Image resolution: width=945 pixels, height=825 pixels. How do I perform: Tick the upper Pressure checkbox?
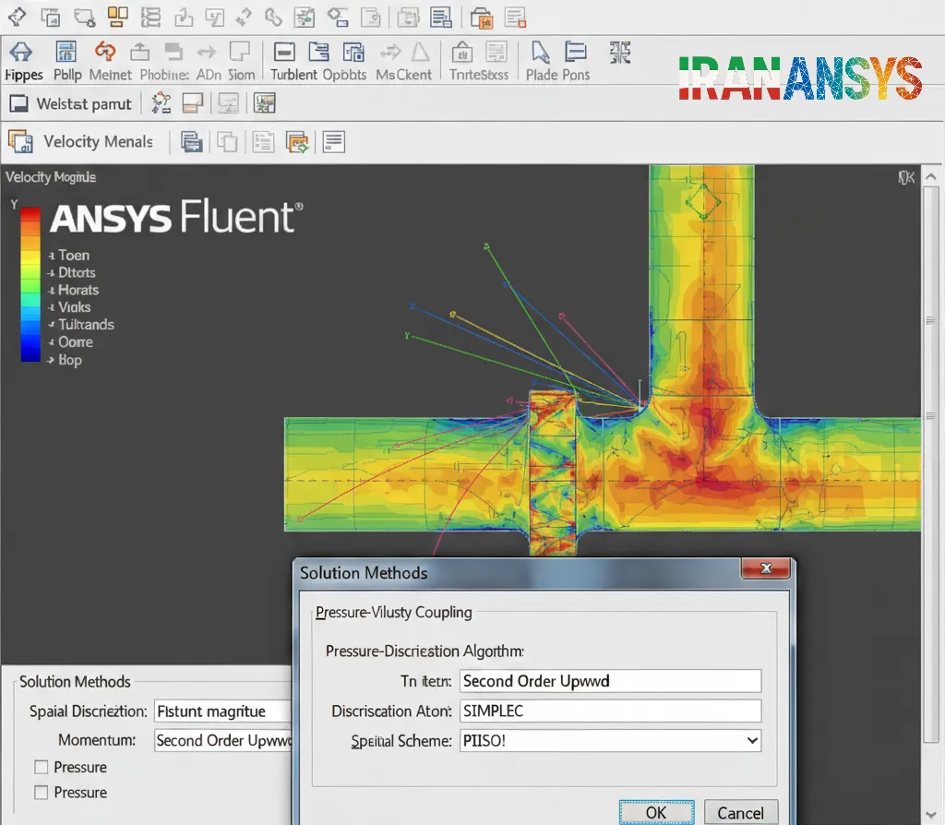(41, 767)
